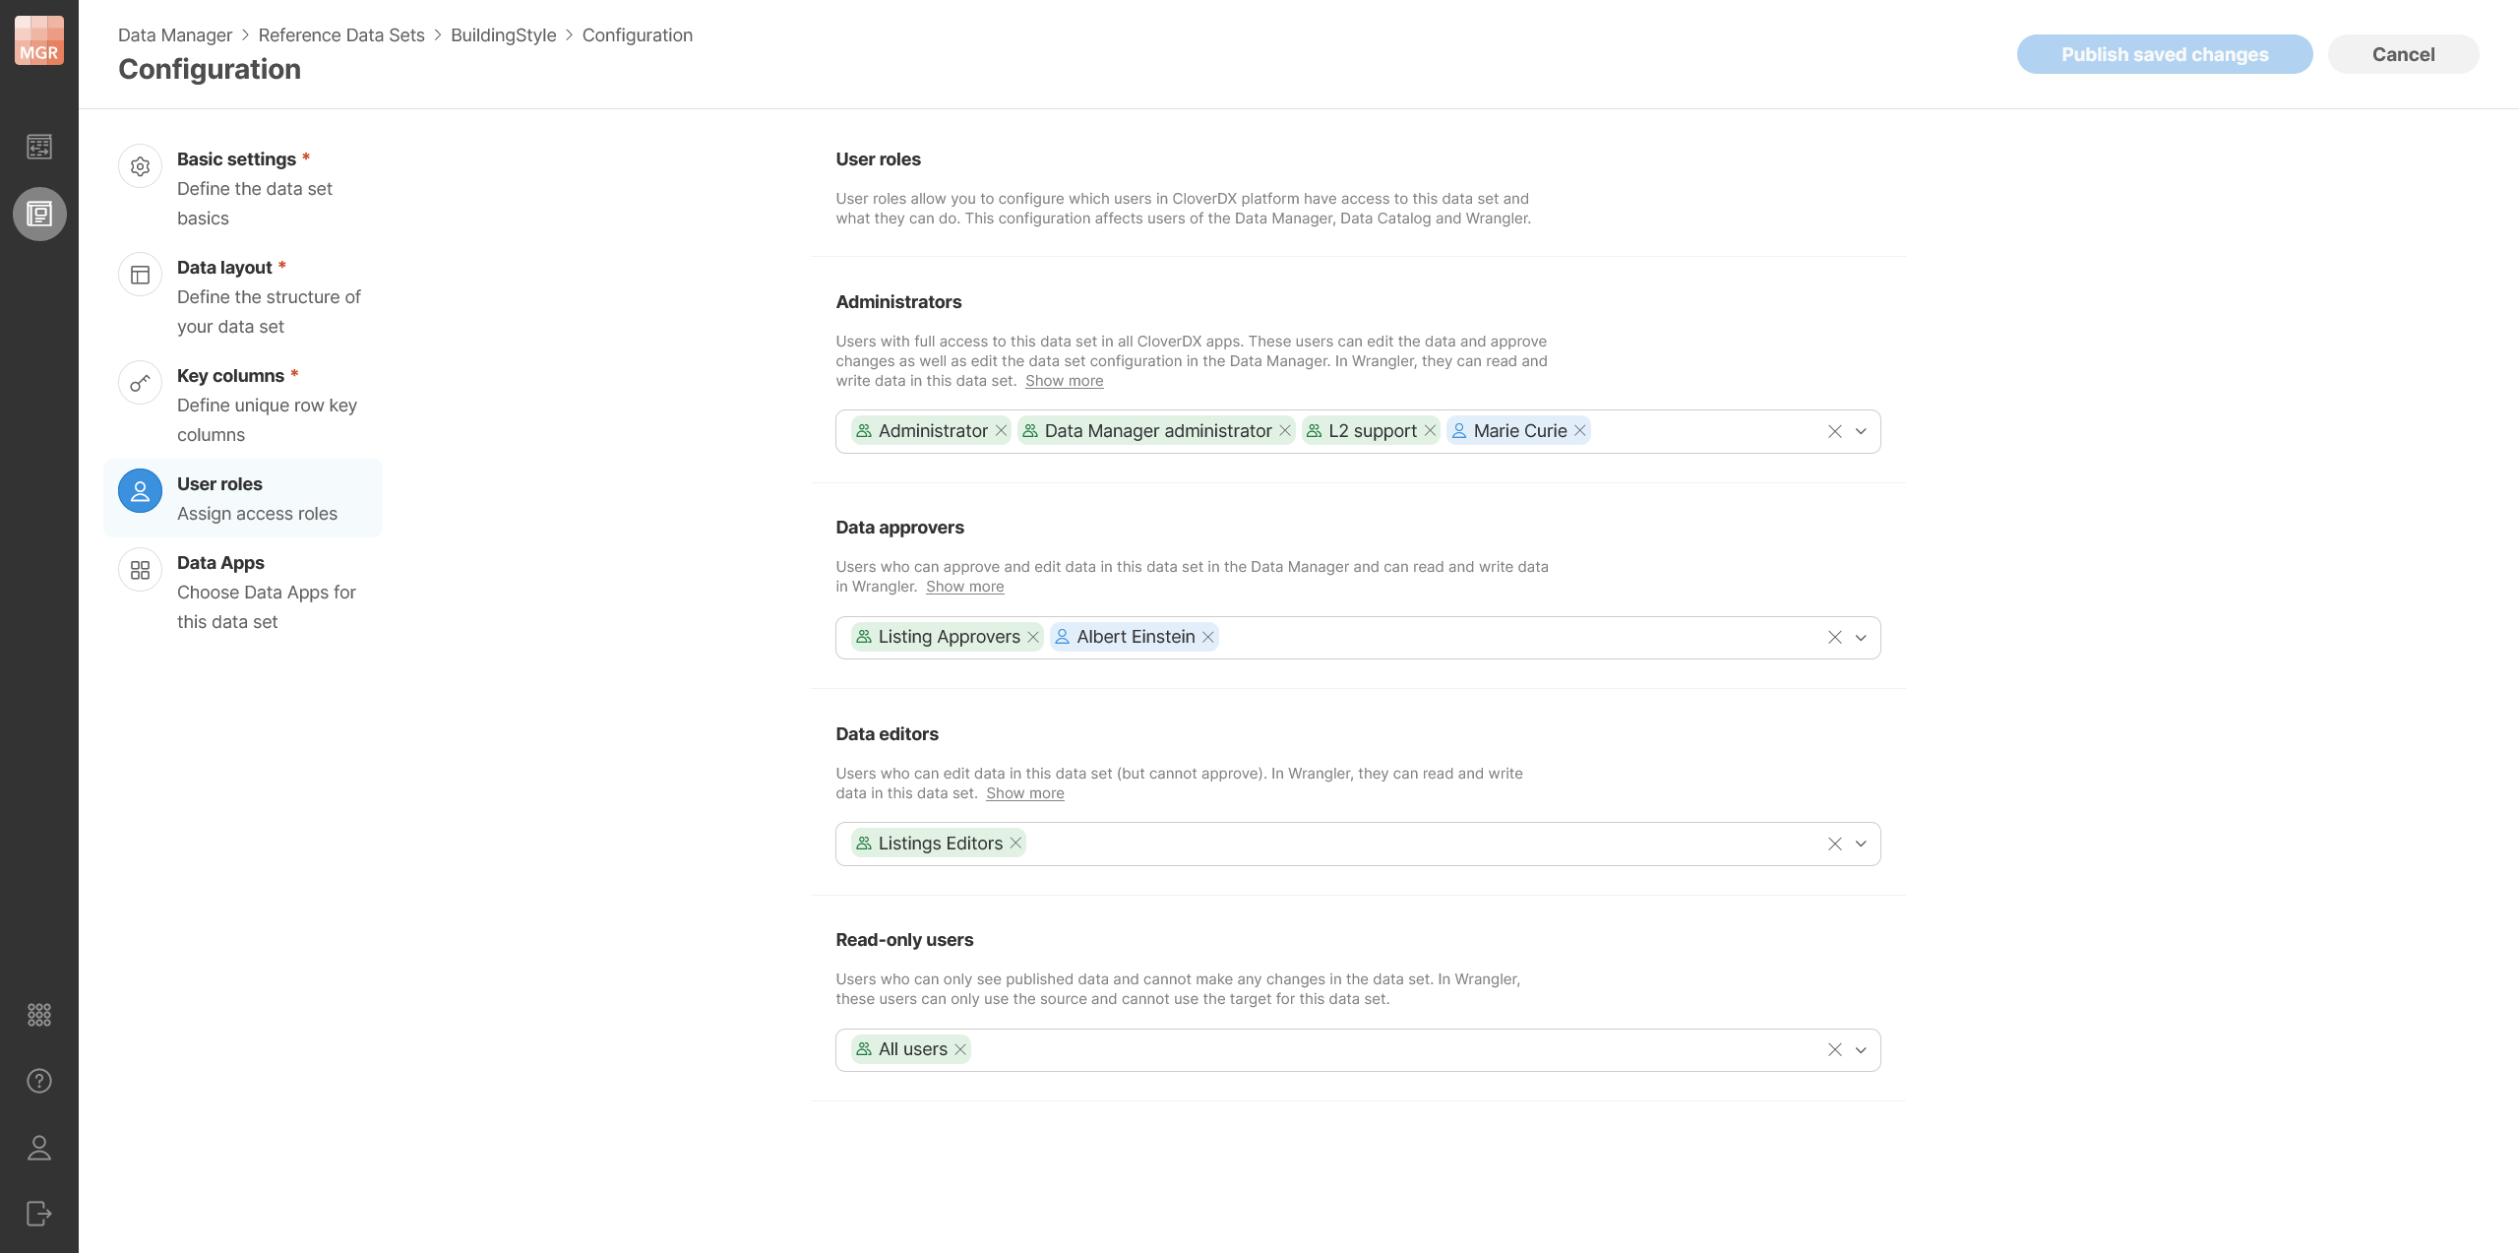This screenshot has height=1253, width=2519.
Task: Select the User roles step
Action: (x=243, y=498)
